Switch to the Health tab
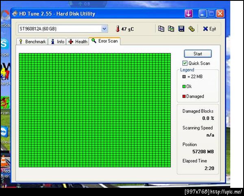Screen dimensions: 244x196 pos(78,42)
